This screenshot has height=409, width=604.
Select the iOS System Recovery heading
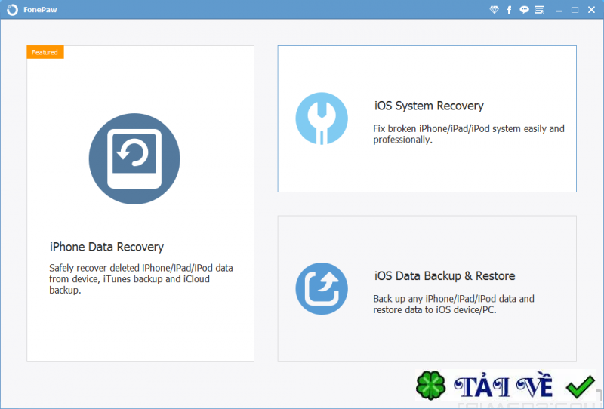(429, 106)
